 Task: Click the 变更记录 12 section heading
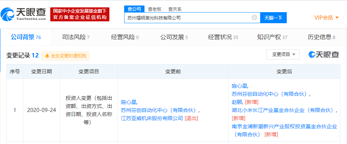pos(23,55)
